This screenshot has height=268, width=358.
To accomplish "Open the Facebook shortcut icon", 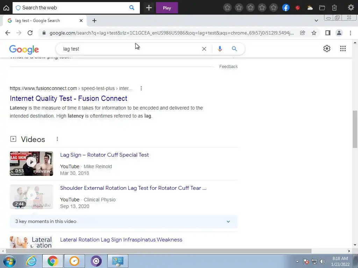I will 286,8.
